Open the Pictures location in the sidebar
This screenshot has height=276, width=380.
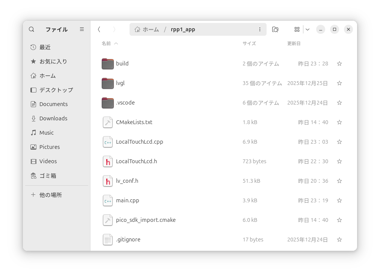49,147
